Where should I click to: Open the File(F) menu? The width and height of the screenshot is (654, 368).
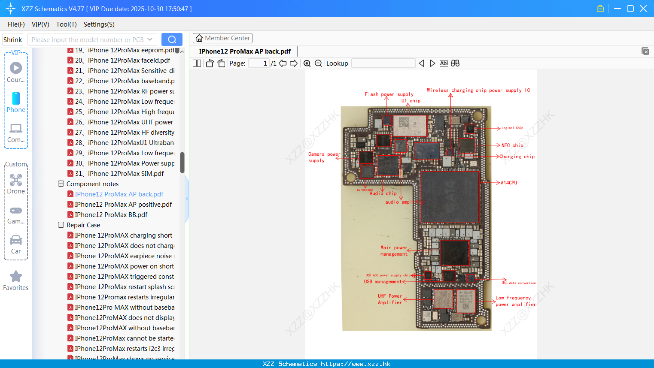(x=16, y=24)
